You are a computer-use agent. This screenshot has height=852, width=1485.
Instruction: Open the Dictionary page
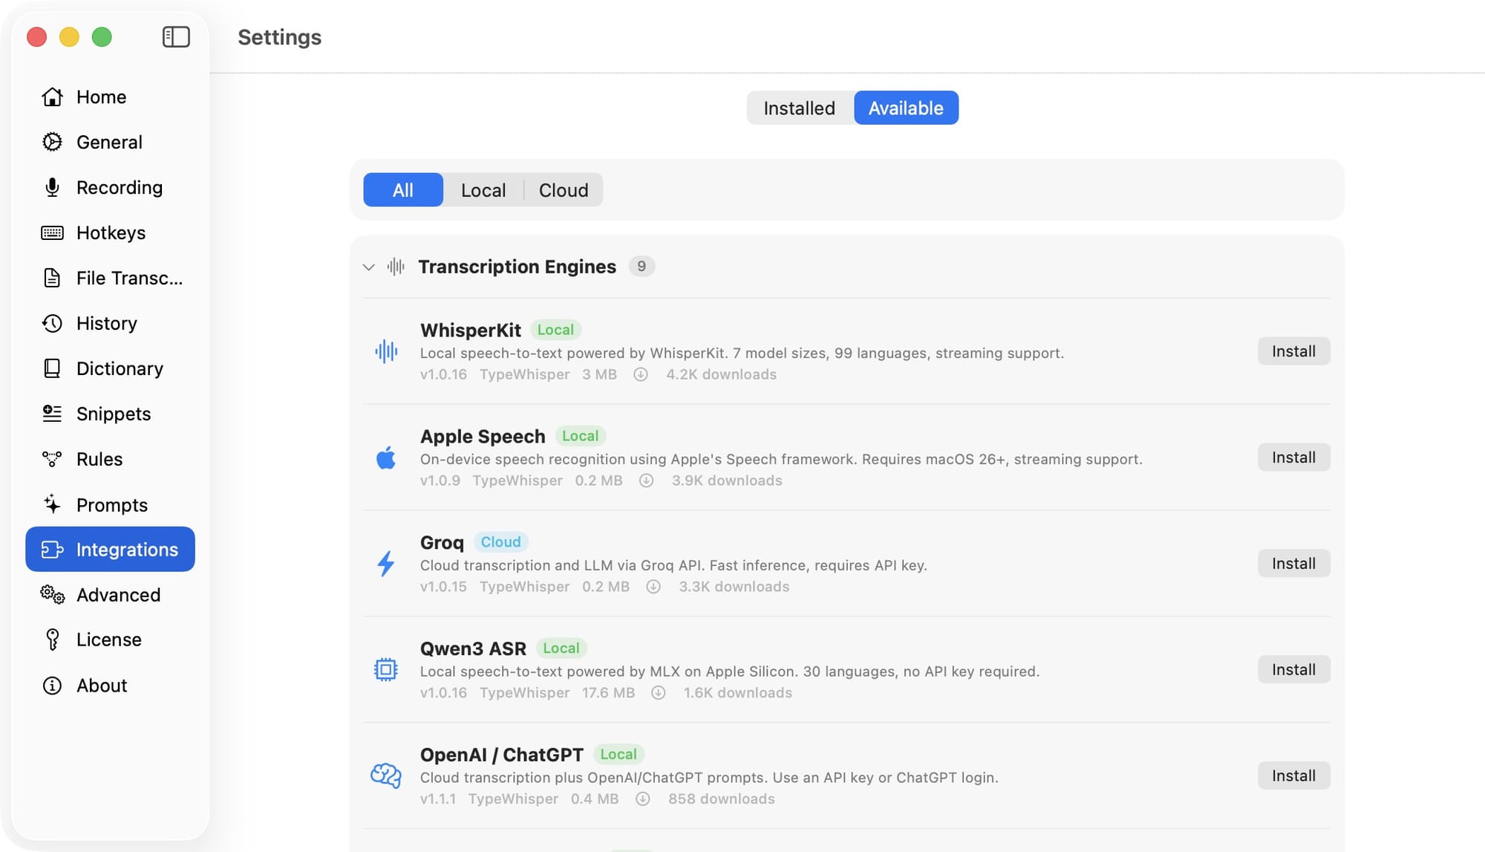tap(110, 368)
